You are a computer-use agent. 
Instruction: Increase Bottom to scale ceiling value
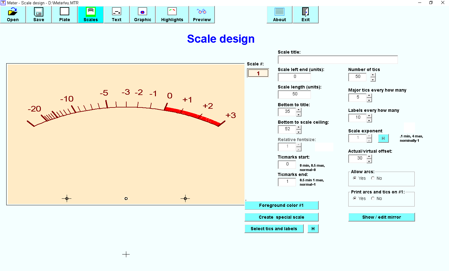tap(299, 127)
